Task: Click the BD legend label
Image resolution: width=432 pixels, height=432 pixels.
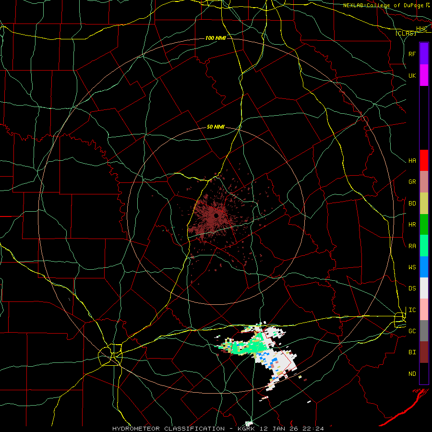Action: tap(412, 204)
